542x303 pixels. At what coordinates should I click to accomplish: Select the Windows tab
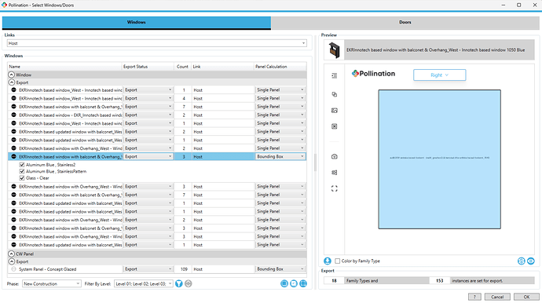pos(137,23)
